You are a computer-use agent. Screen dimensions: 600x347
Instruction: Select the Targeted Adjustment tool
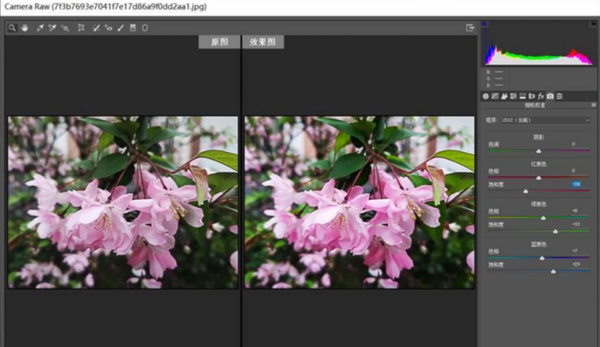65,28
